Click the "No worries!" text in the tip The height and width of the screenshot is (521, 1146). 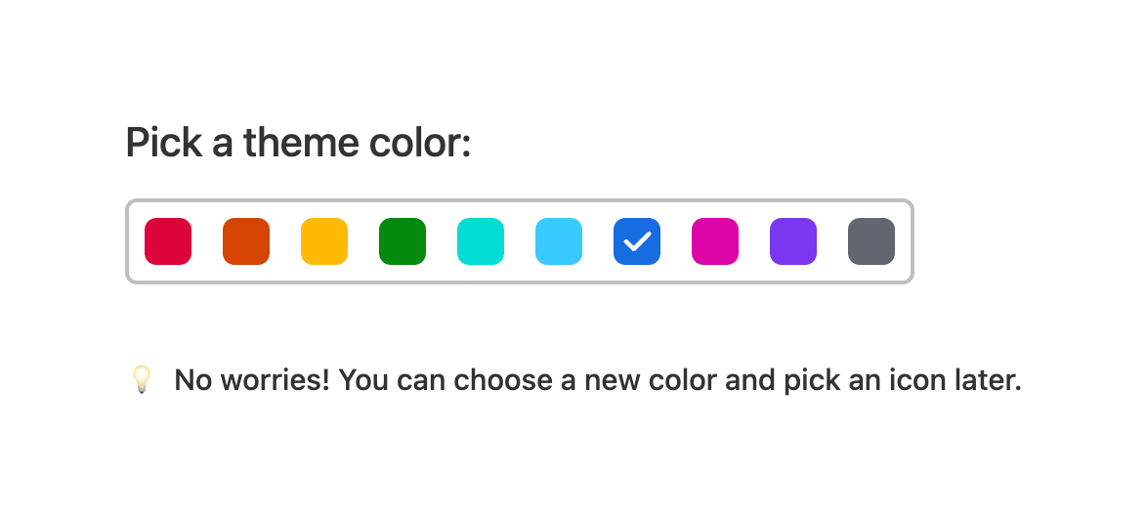click(251, 380)
